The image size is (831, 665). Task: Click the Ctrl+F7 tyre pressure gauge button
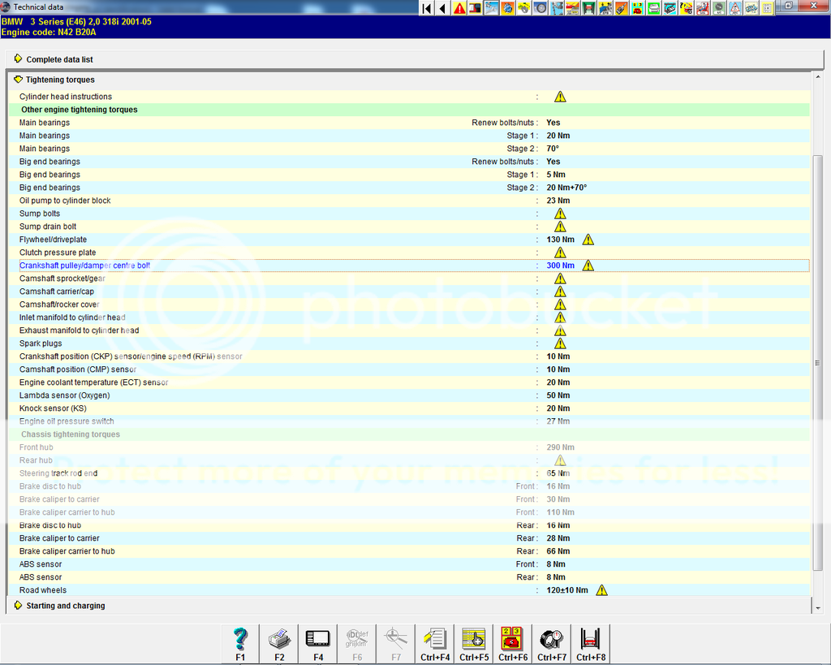point(552,643)
